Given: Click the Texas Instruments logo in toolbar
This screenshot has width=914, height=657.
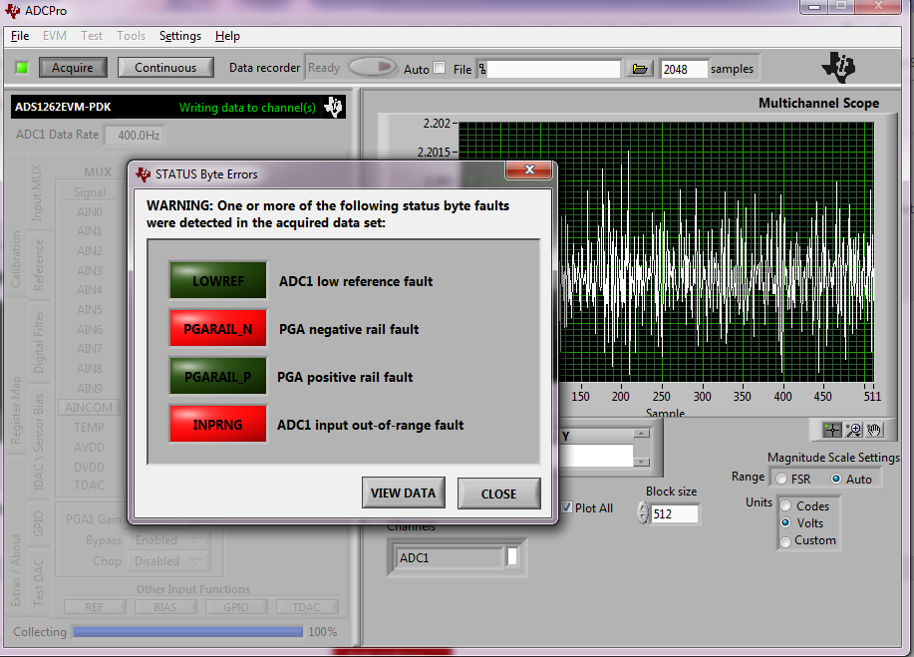Looking at the screenshot, I should point(837,67).
